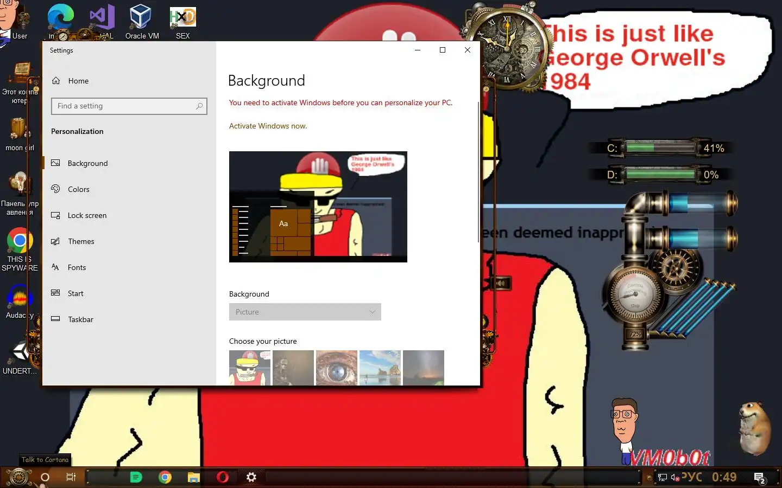Open Opera browser from the taskbar
Screen dimensions: 782x488
pyautogui.click(x=223, y=477)
